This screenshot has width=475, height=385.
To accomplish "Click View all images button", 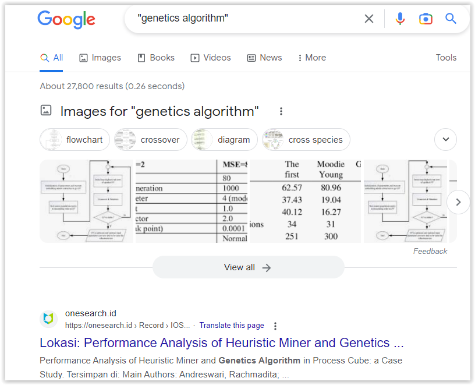I will (x=248, y=267).
